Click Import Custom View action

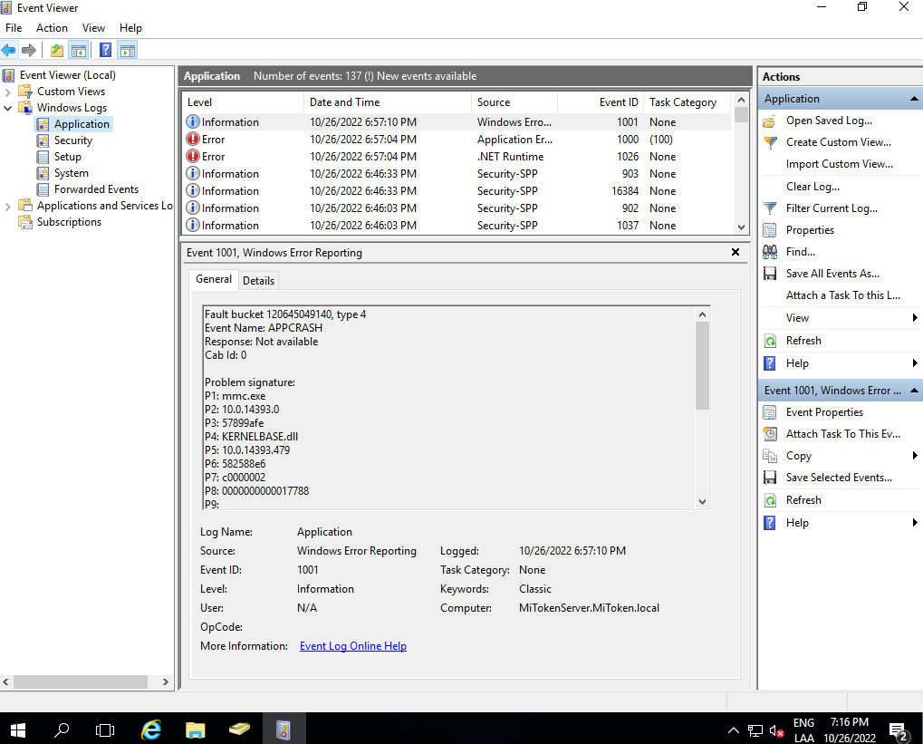[x=840, y=164]
